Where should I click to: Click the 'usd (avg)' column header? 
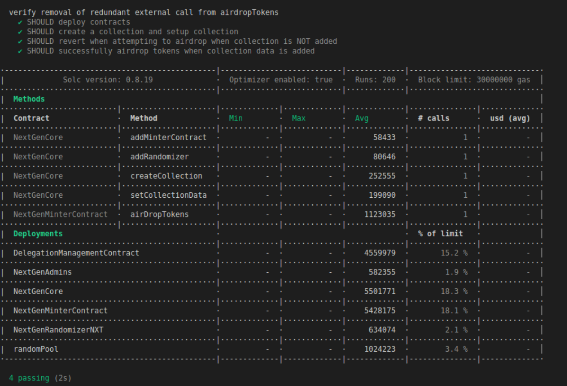click(x=510, y=118)
